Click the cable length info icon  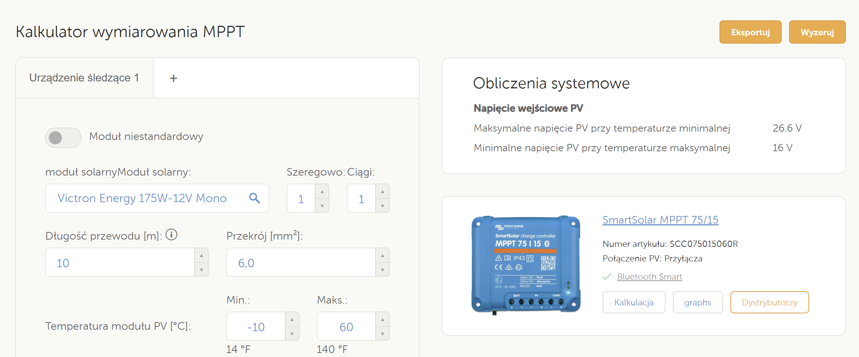[171, 235]
